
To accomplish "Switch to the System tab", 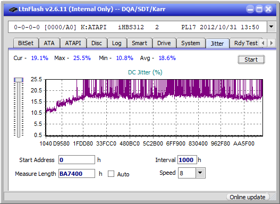I will point(191,43).
